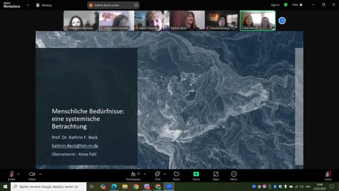Viewport: 339px width, 191px height.
Task: Toggle the muted Audio microphone
Action: (x=11, y=174)
